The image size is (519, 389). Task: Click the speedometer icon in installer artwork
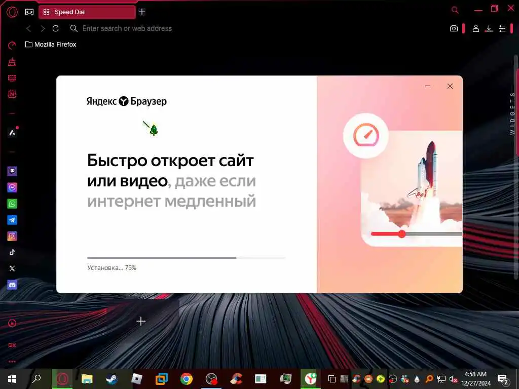point(366,136)
